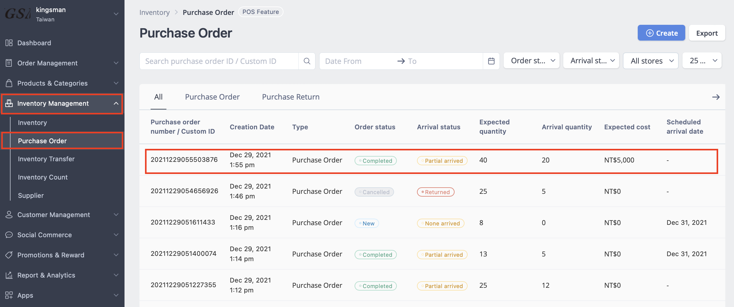Open the All stores dropdown
This screenshot has height=307, width=734.
click(x=651, y=61)
